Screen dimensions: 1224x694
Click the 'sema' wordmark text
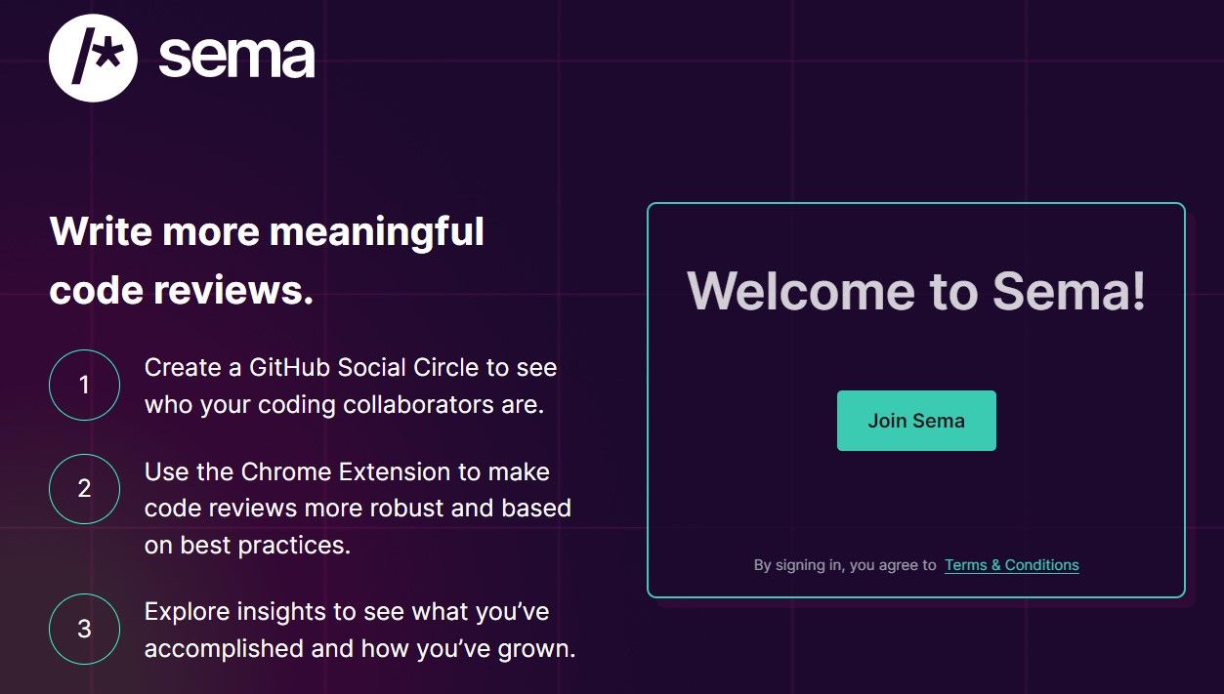pos(236,58)
